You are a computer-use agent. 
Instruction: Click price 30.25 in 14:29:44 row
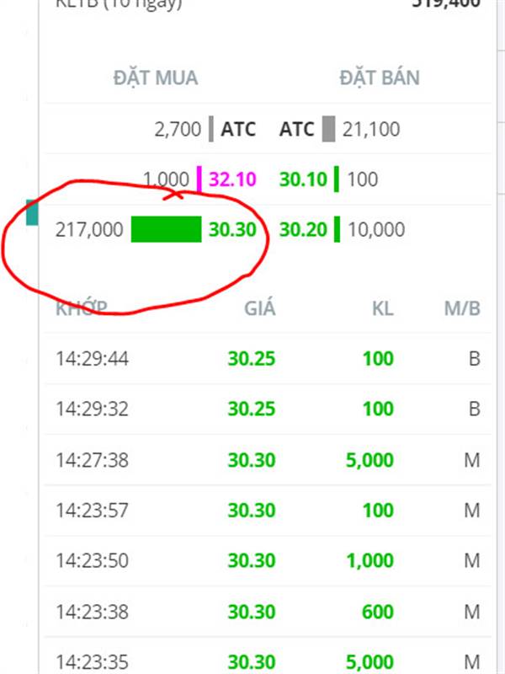coord(251,359)
